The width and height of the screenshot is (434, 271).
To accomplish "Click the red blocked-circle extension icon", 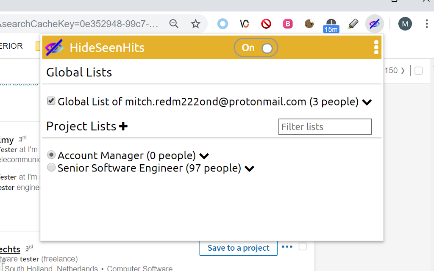I will pos(266,24).
